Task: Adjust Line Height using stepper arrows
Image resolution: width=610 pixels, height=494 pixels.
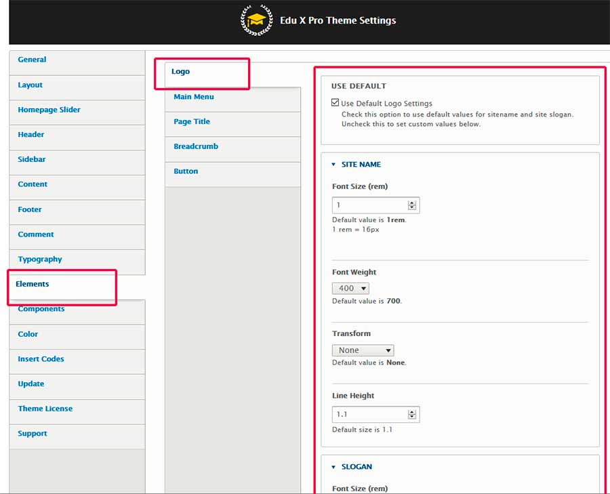Action: [411, 414]
